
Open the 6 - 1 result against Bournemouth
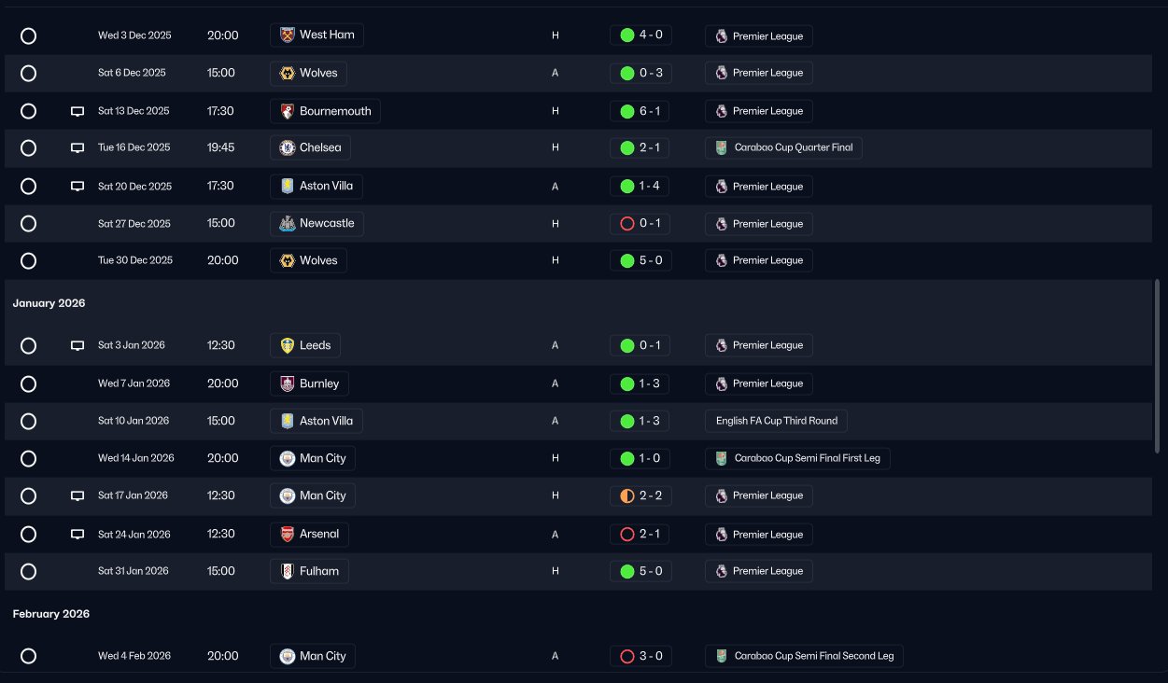point(640,111)
